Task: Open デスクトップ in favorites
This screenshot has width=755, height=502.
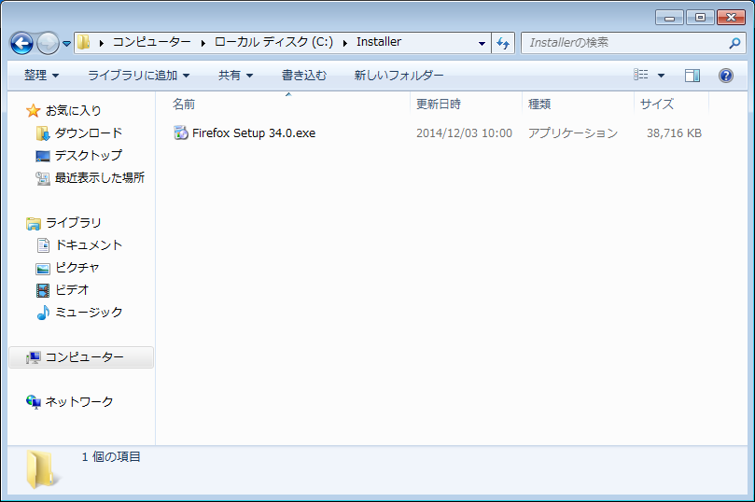Action: coord(89,156)
